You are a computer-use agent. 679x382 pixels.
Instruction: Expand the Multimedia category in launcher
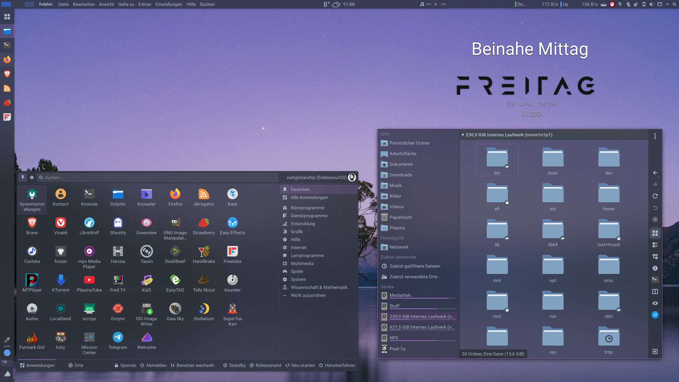tap(302, 264)
